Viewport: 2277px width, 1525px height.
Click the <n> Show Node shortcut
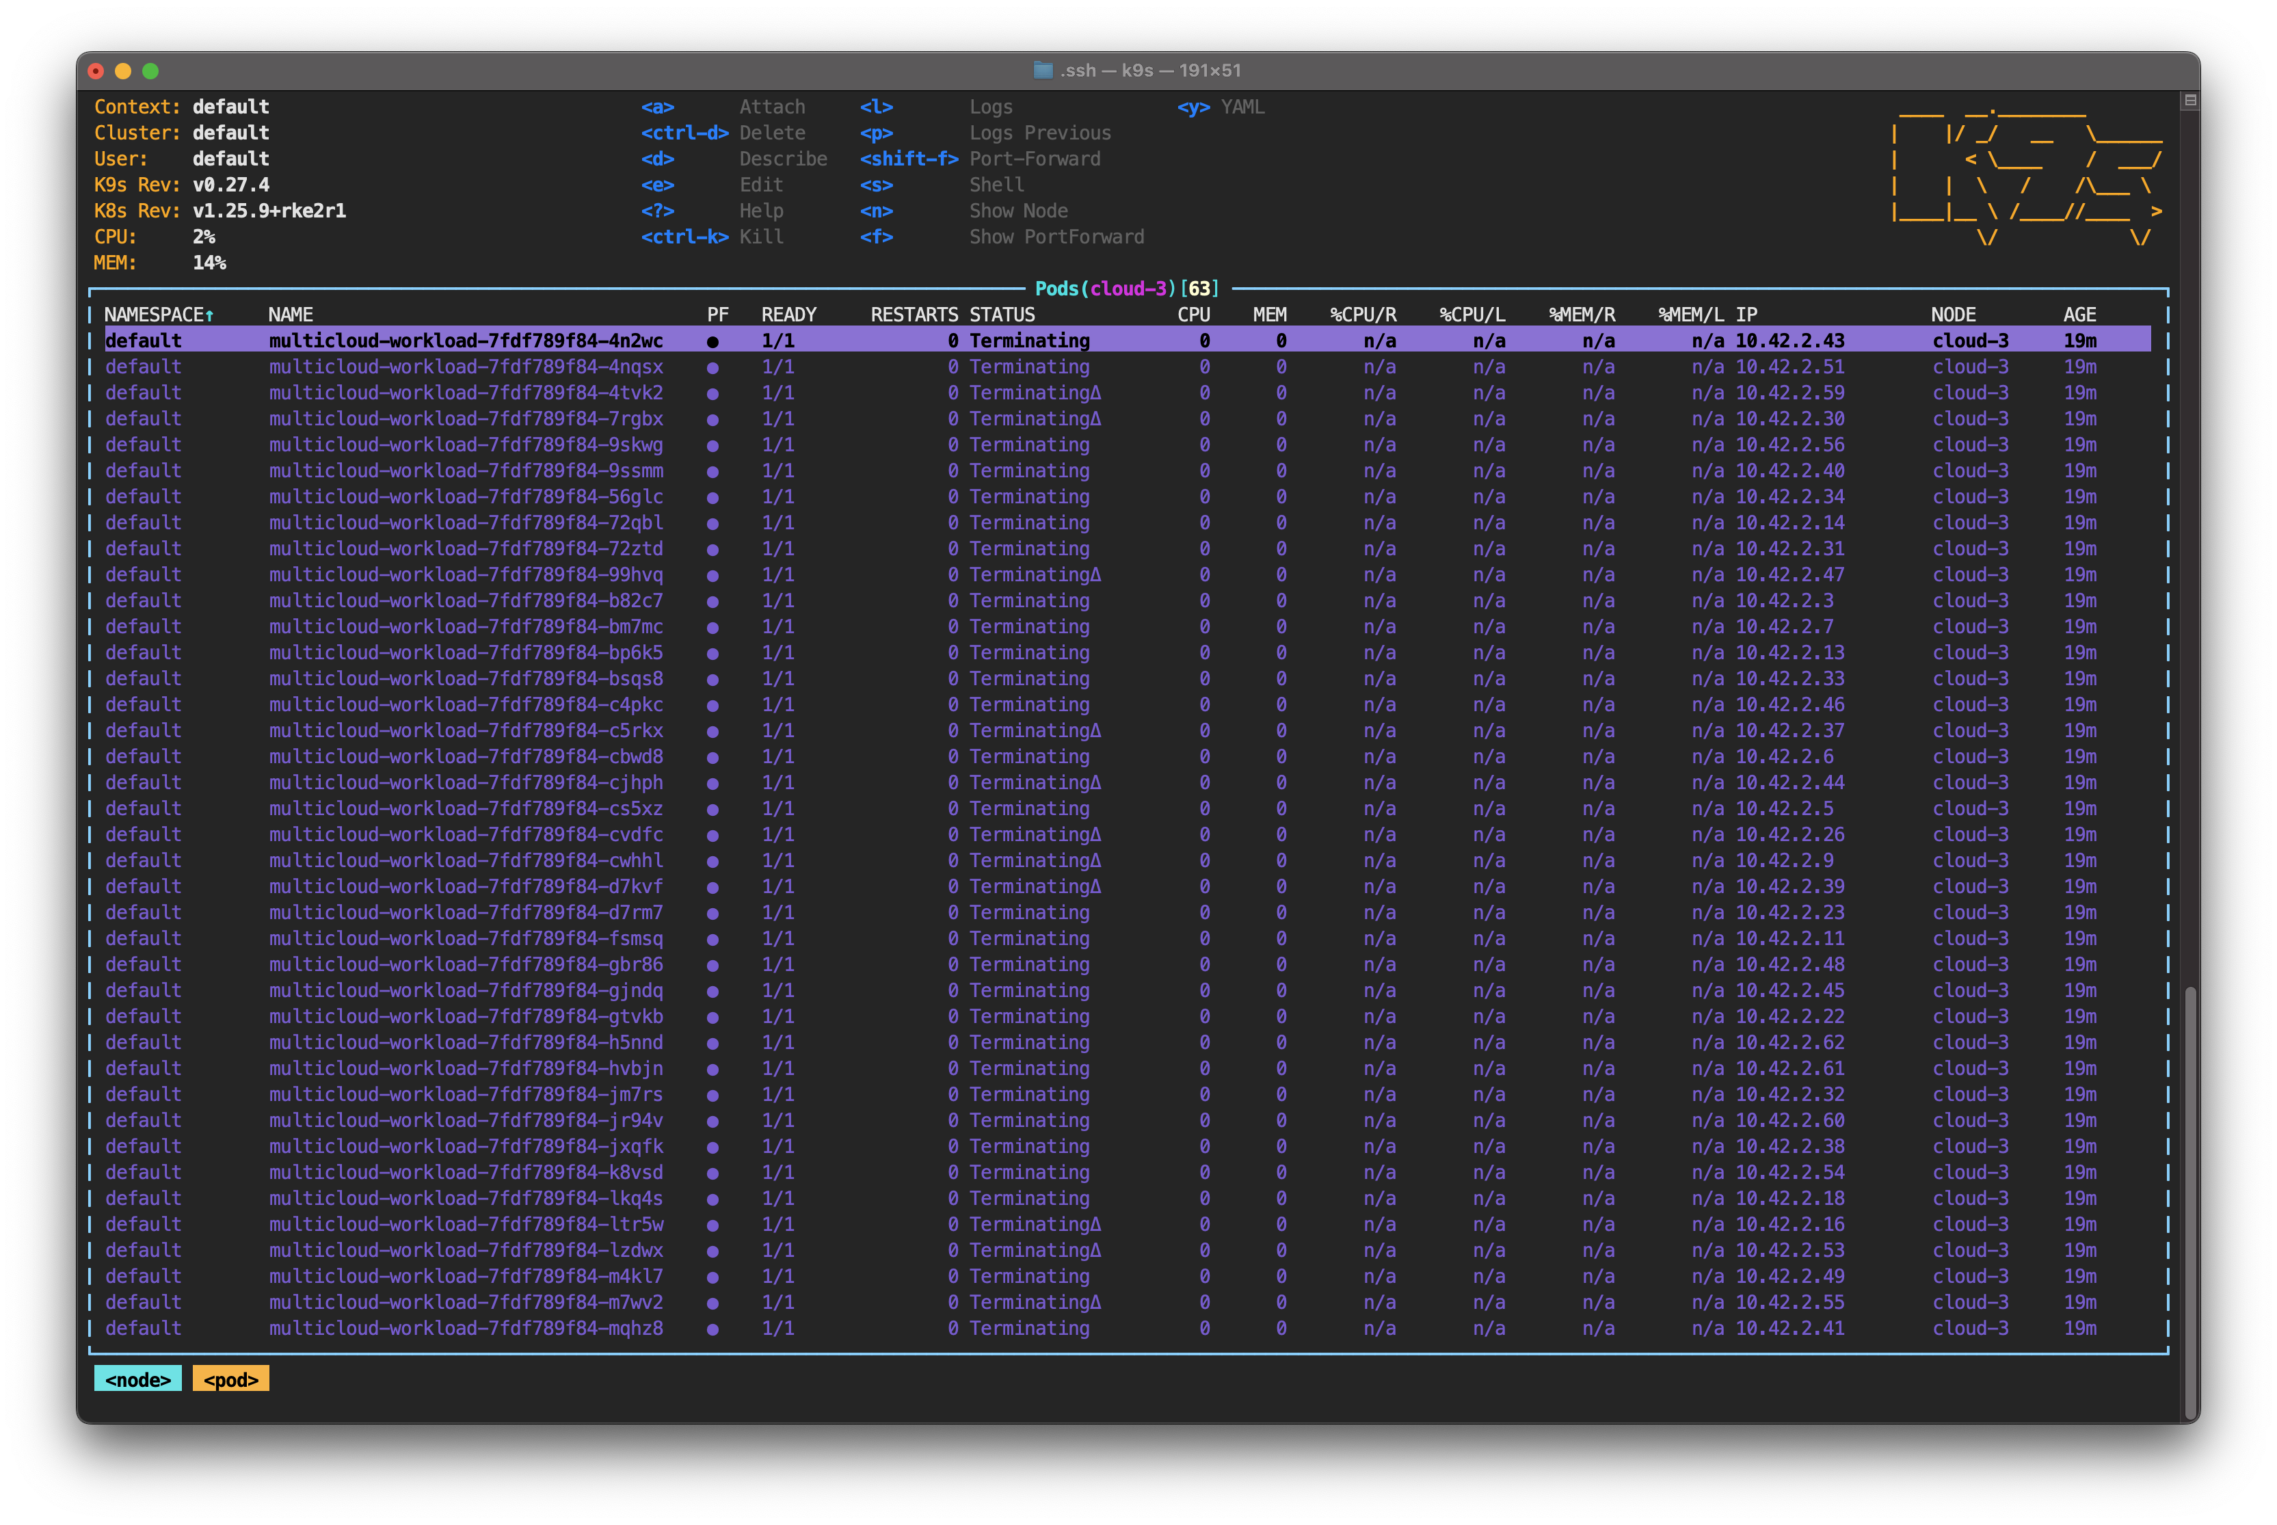[x=963, y=211]
